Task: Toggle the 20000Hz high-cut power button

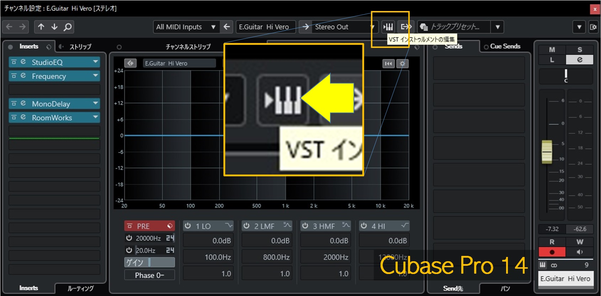Action: (x=129, y=238)
